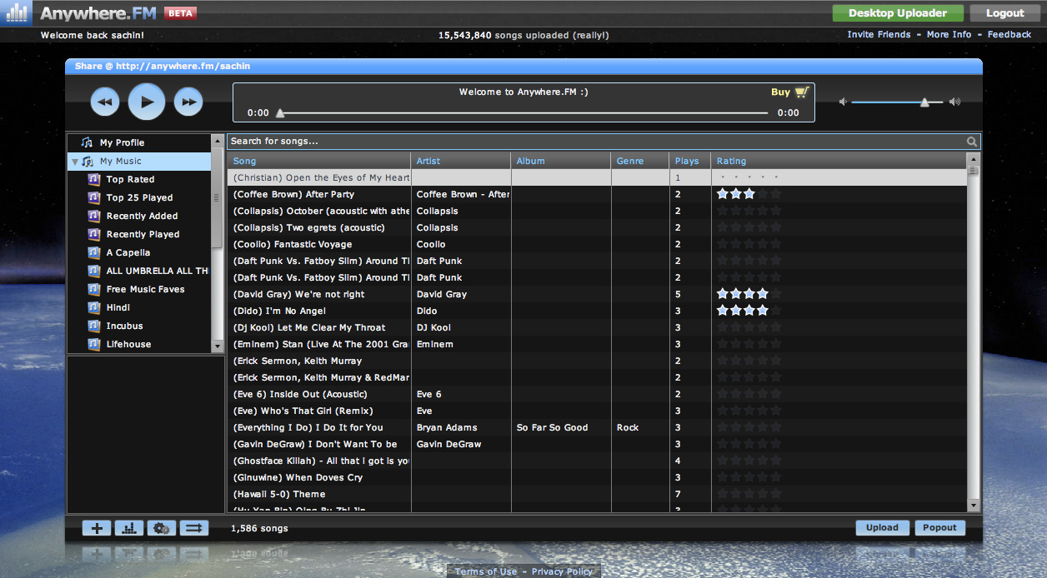
Task: Click the seek bar position marker
Action: 280,113
